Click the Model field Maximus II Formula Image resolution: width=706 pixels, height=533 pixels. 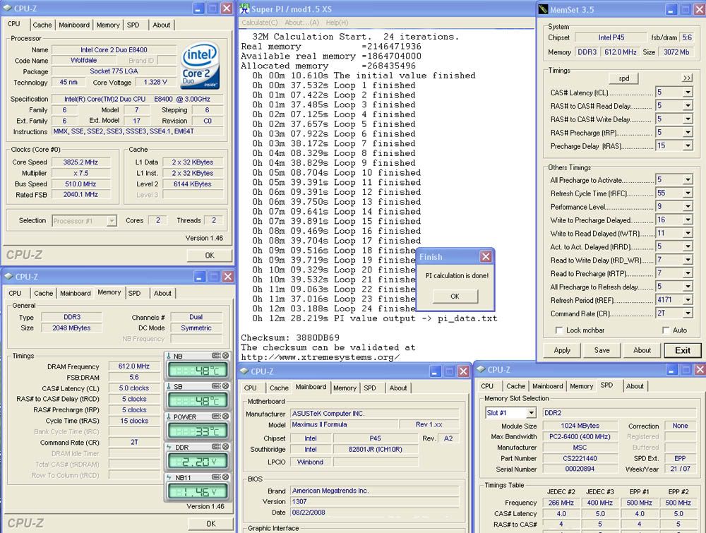pos(345,424)
